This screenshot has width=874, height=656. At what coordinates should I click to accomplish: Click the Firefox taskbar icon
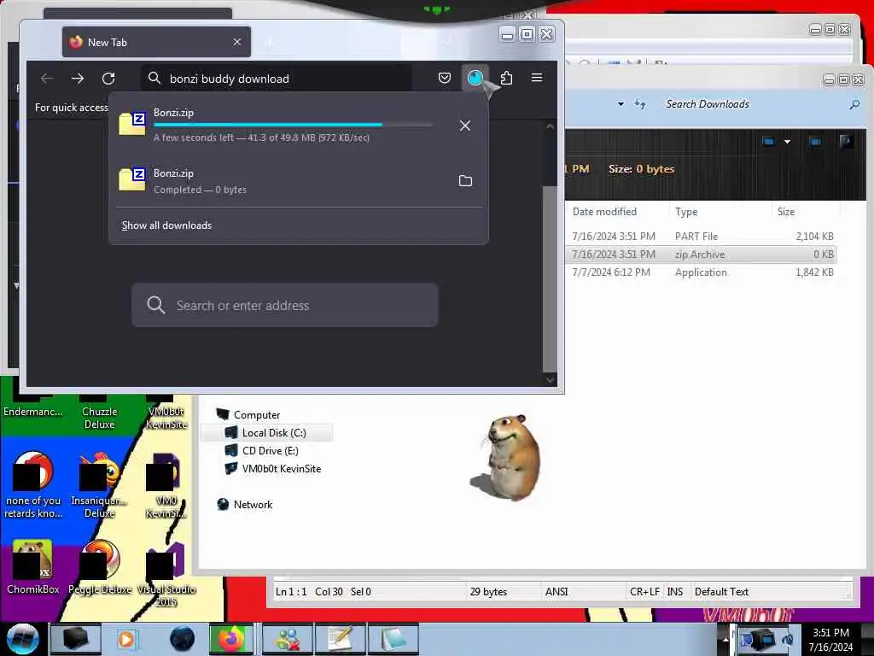pos(230,639)
